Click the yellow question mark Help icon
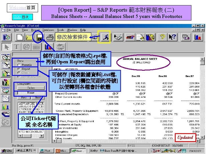This screenshot has height=154, width=206. 163,37
